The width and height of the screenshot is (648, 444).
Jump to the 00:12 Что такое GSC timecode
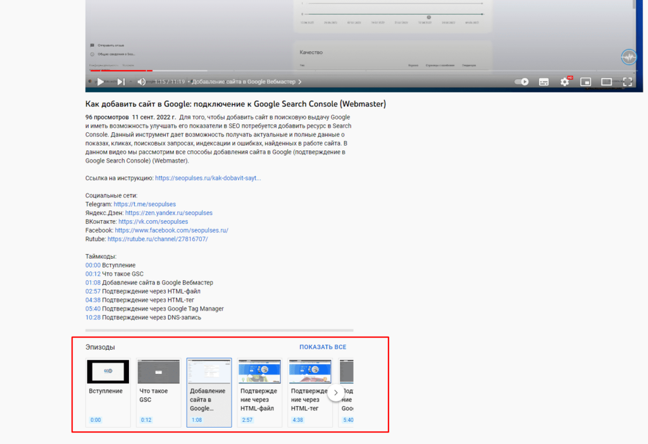tap(93, 274)
